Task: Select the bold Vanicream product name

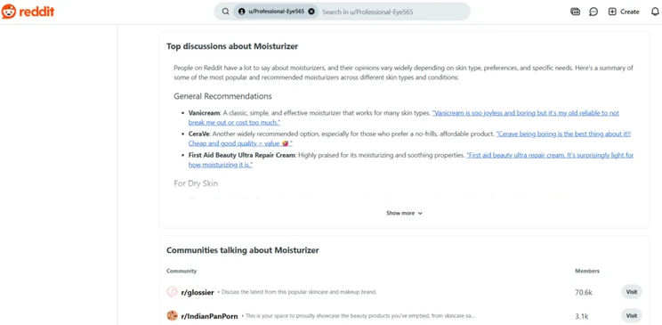Action: (204, 113)
